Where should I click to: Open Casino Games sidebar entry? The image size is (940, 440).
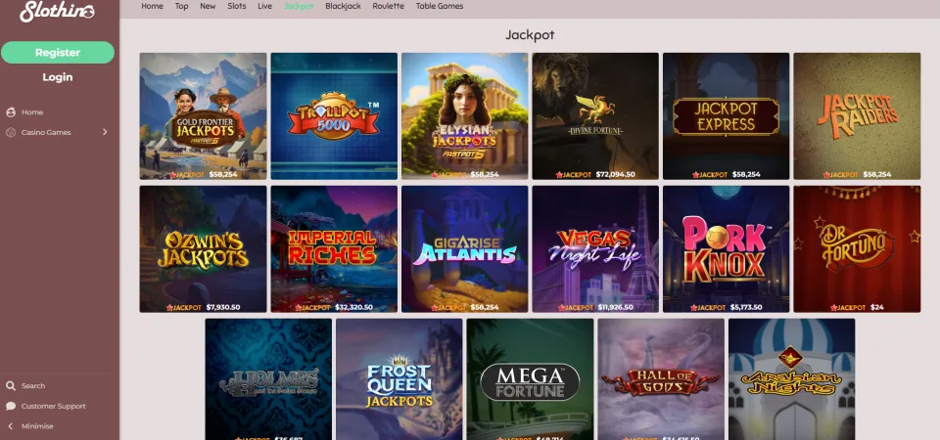tap(46, 132)
